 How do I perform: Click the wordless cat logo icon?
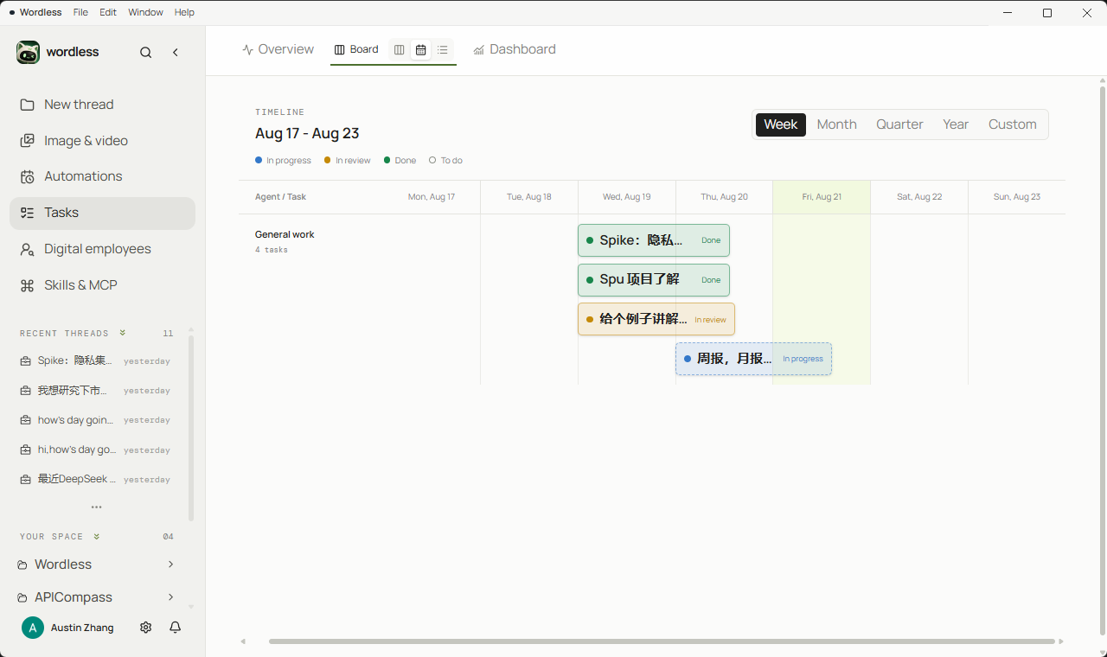point(28,52)
